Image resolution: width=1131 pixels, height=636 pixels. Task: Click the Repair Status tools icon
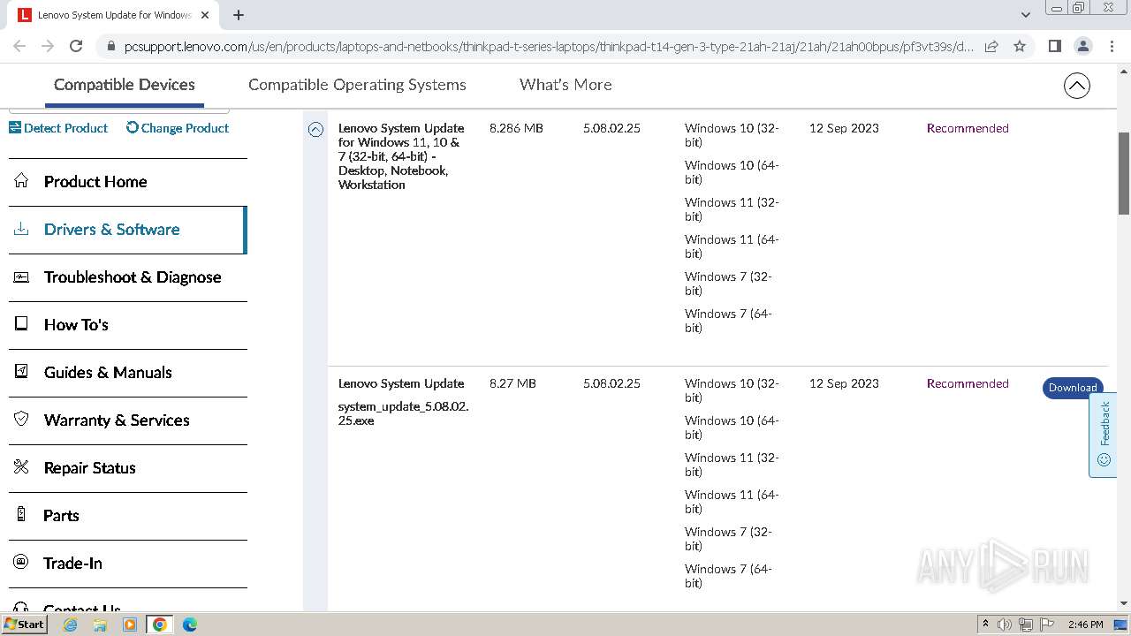pyautogui.click(x=21, y=467)
